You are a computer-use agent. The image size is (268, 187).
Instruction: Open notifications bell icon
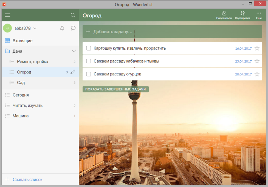click(62, 28)
